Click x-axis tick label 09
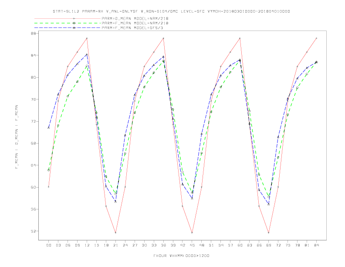Screen dimensions: 345x267 point(78,245)
